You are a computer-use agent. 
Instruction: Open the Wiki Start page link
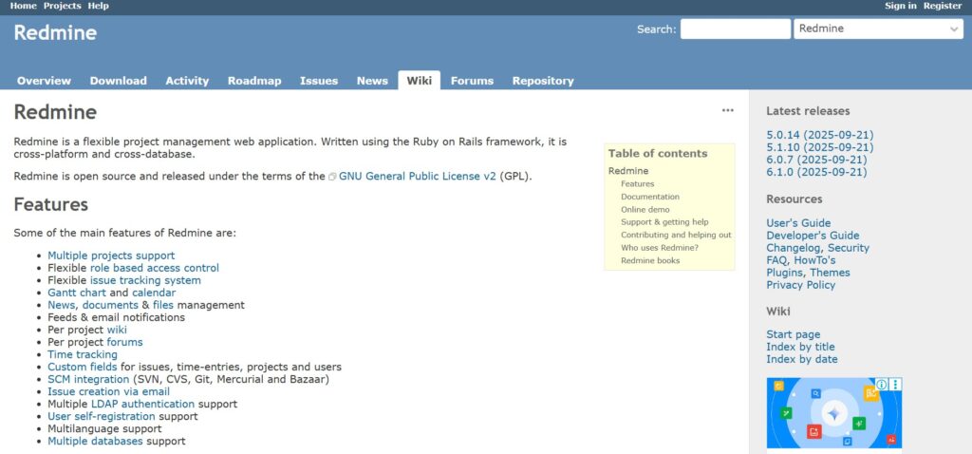[x=794, y=335]
